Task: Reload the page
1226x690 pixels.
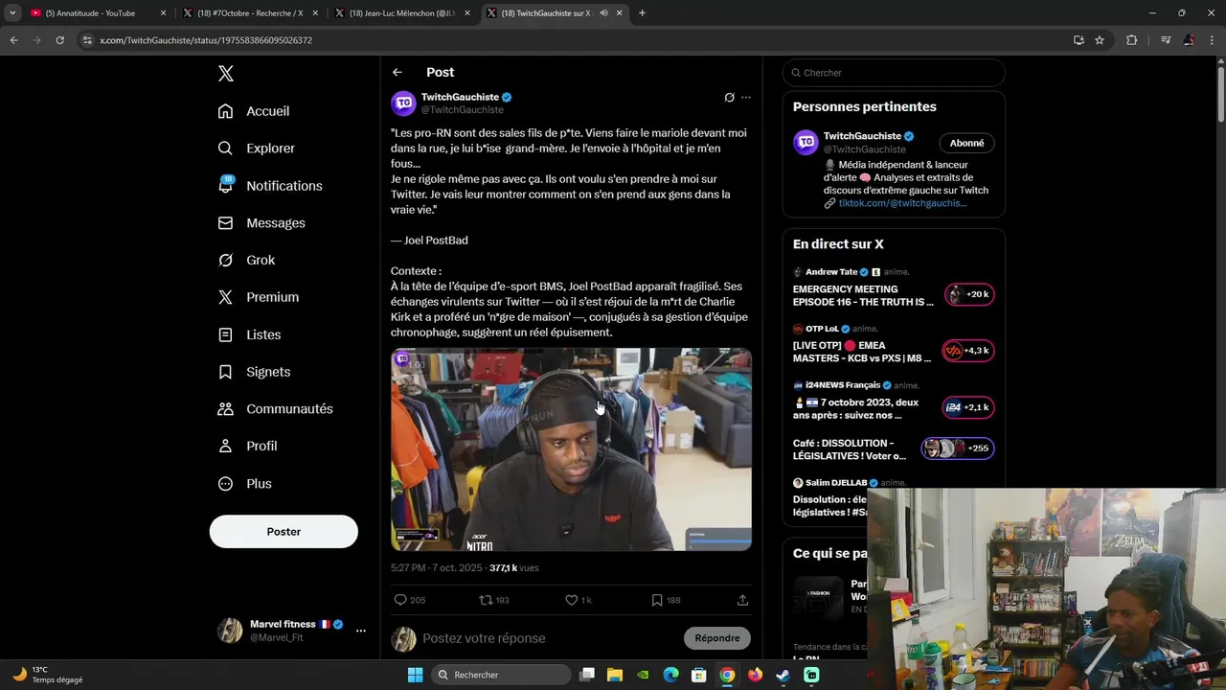Action: pyautogui.click(x=59, y=40)
